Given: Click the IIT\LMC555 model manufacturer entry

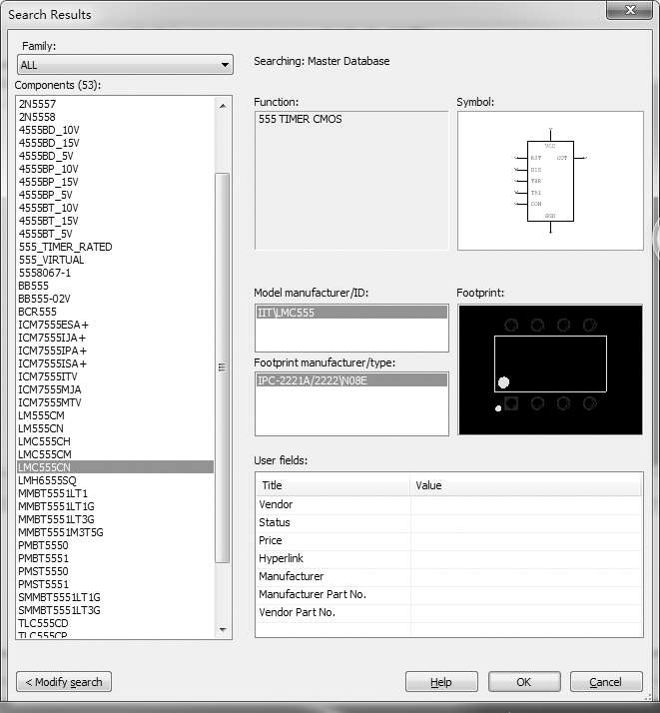Looking at the screenshot, I should 351,313.
